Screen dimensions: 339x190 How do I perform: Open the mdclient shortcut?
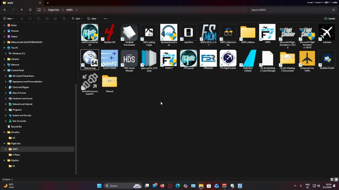(327, 34)
